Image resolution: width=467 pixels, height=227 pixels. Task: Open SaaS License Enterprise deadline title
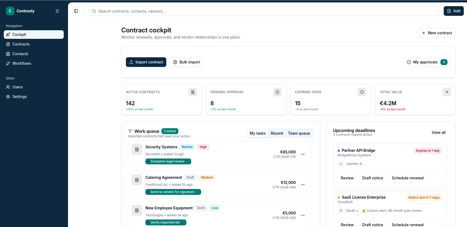tap(364, 197)
